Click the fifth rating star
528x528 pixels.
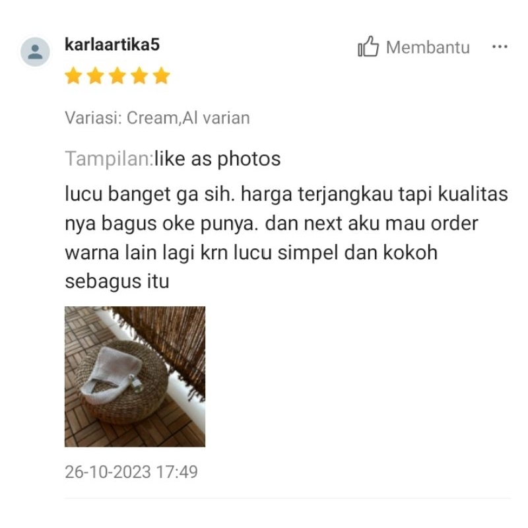point(161,75)
